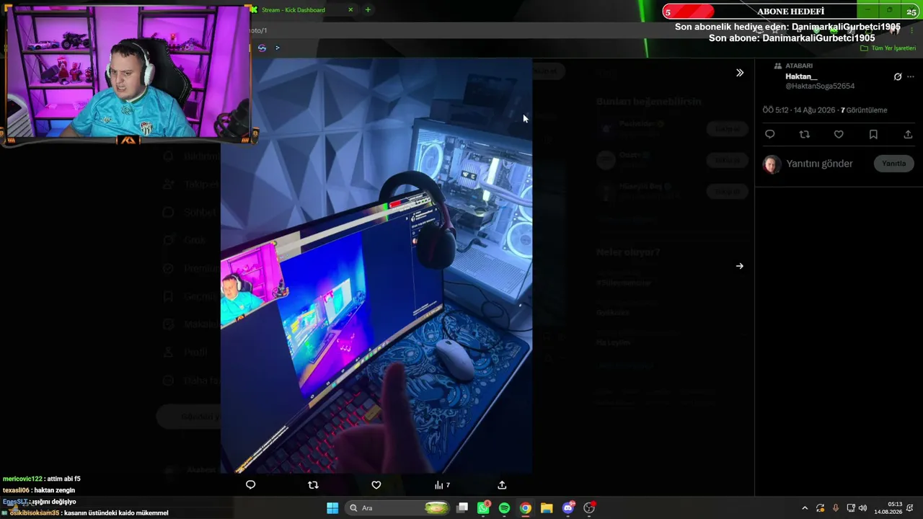This screenshot has height=519, width=923.
Task: Like the post in the right panel
Action: pyautogui.click(x=839, y=135)
